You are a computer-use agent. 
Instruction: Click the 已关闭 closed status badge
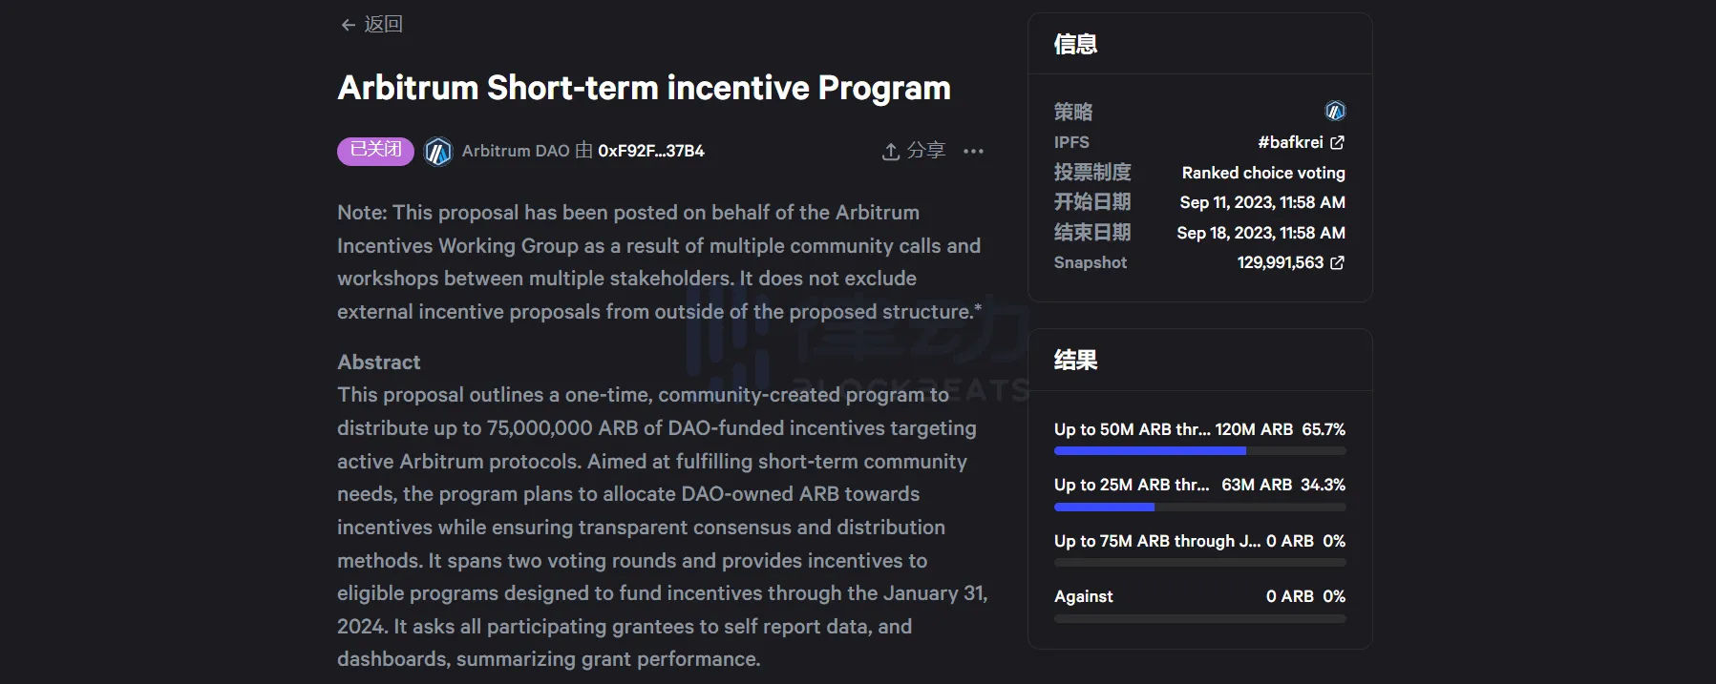pos(375,151)
